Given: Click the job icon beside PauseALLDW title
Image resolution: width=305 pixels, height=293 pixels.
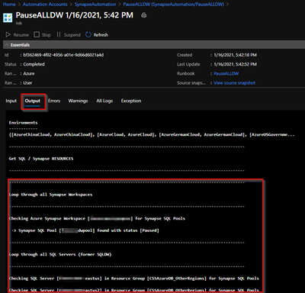Looking at the screenshot, I should point(8,18).
